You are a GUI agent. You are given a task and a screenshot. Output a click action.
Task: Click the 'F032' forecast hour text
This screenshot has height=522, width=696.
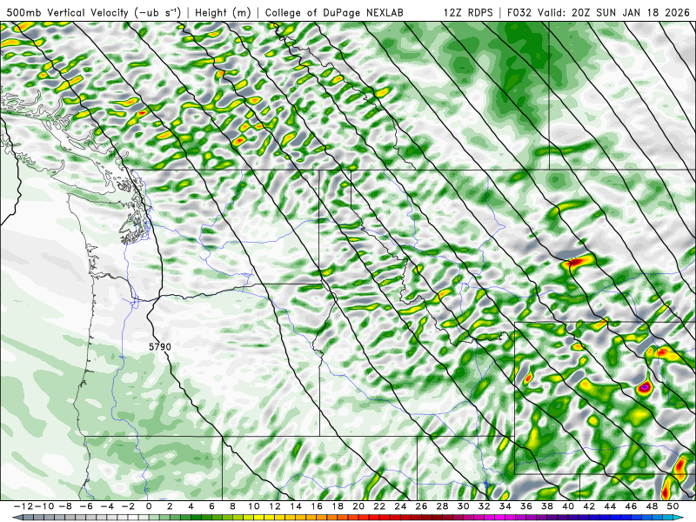(519, 12)
